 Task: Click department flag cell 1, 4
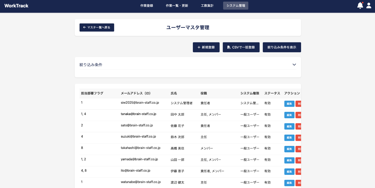click(84, 114)
